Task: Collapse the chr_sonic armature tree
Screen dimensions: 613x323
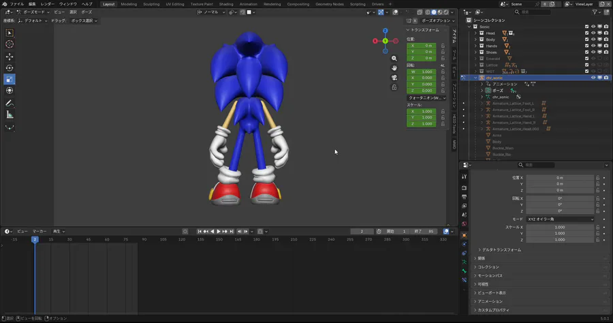Action: (475, 78)
